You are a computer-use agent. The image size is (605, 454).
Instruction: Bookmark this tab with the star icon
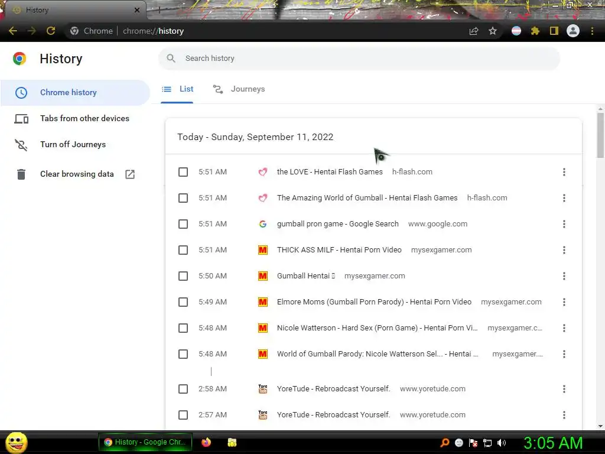(x=493, y=31)
